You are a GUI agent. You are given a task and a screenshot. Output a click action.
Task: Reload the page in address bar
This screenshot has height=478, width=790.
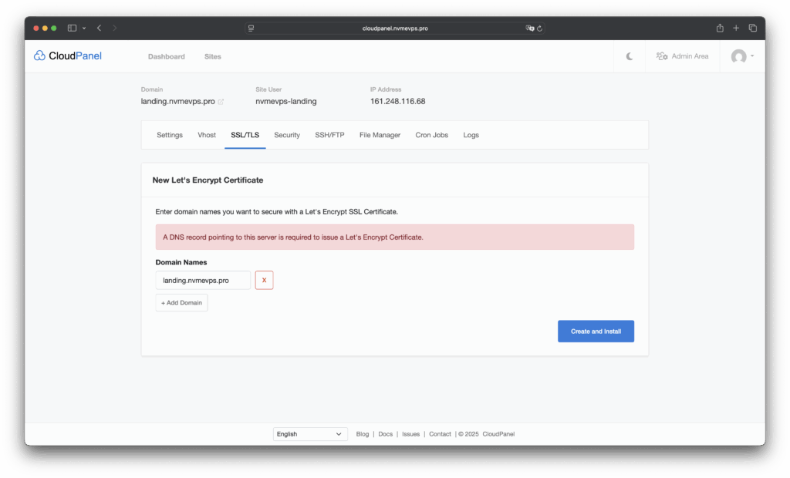pos(539,28)
